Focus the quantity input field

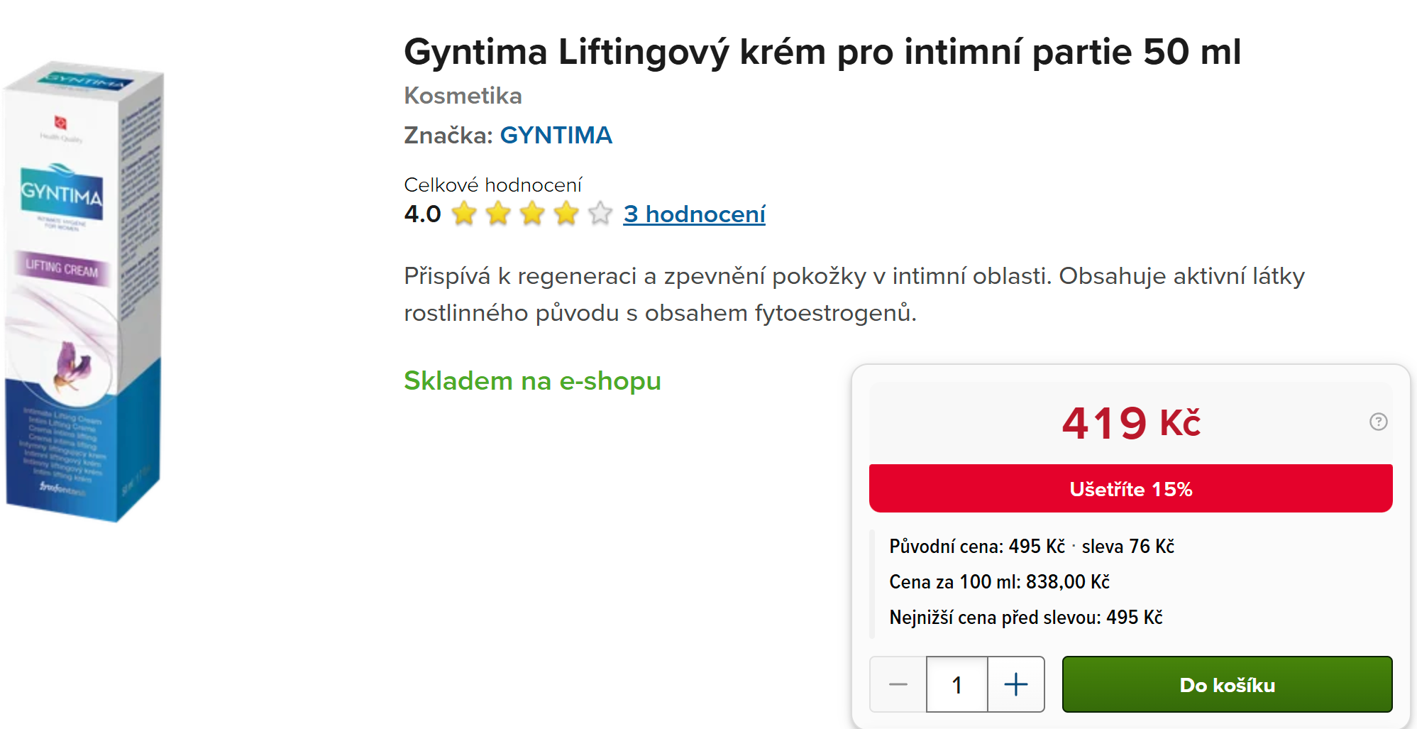(x=956, y=684)
